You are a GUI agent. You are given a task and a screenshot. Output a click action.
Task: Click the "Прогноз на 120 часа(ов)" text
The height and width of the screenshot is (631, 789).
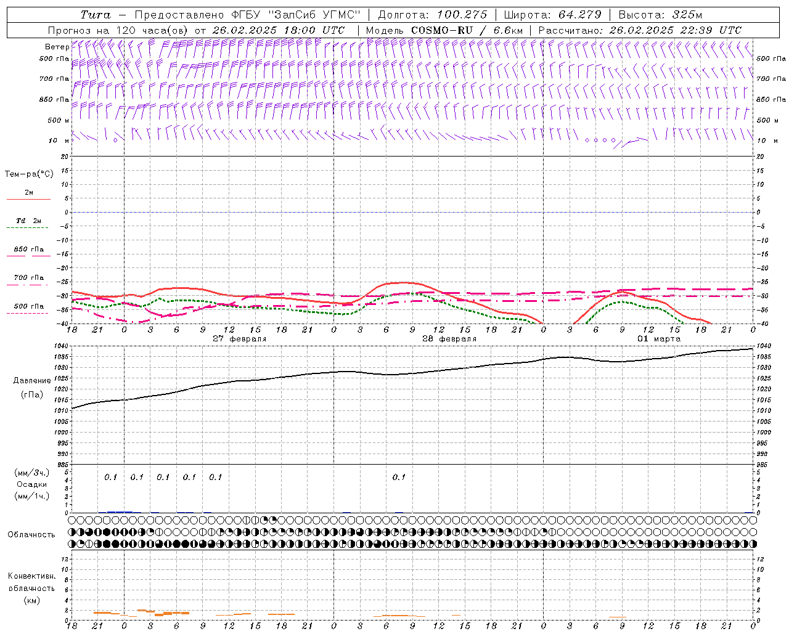coord(118,30)
